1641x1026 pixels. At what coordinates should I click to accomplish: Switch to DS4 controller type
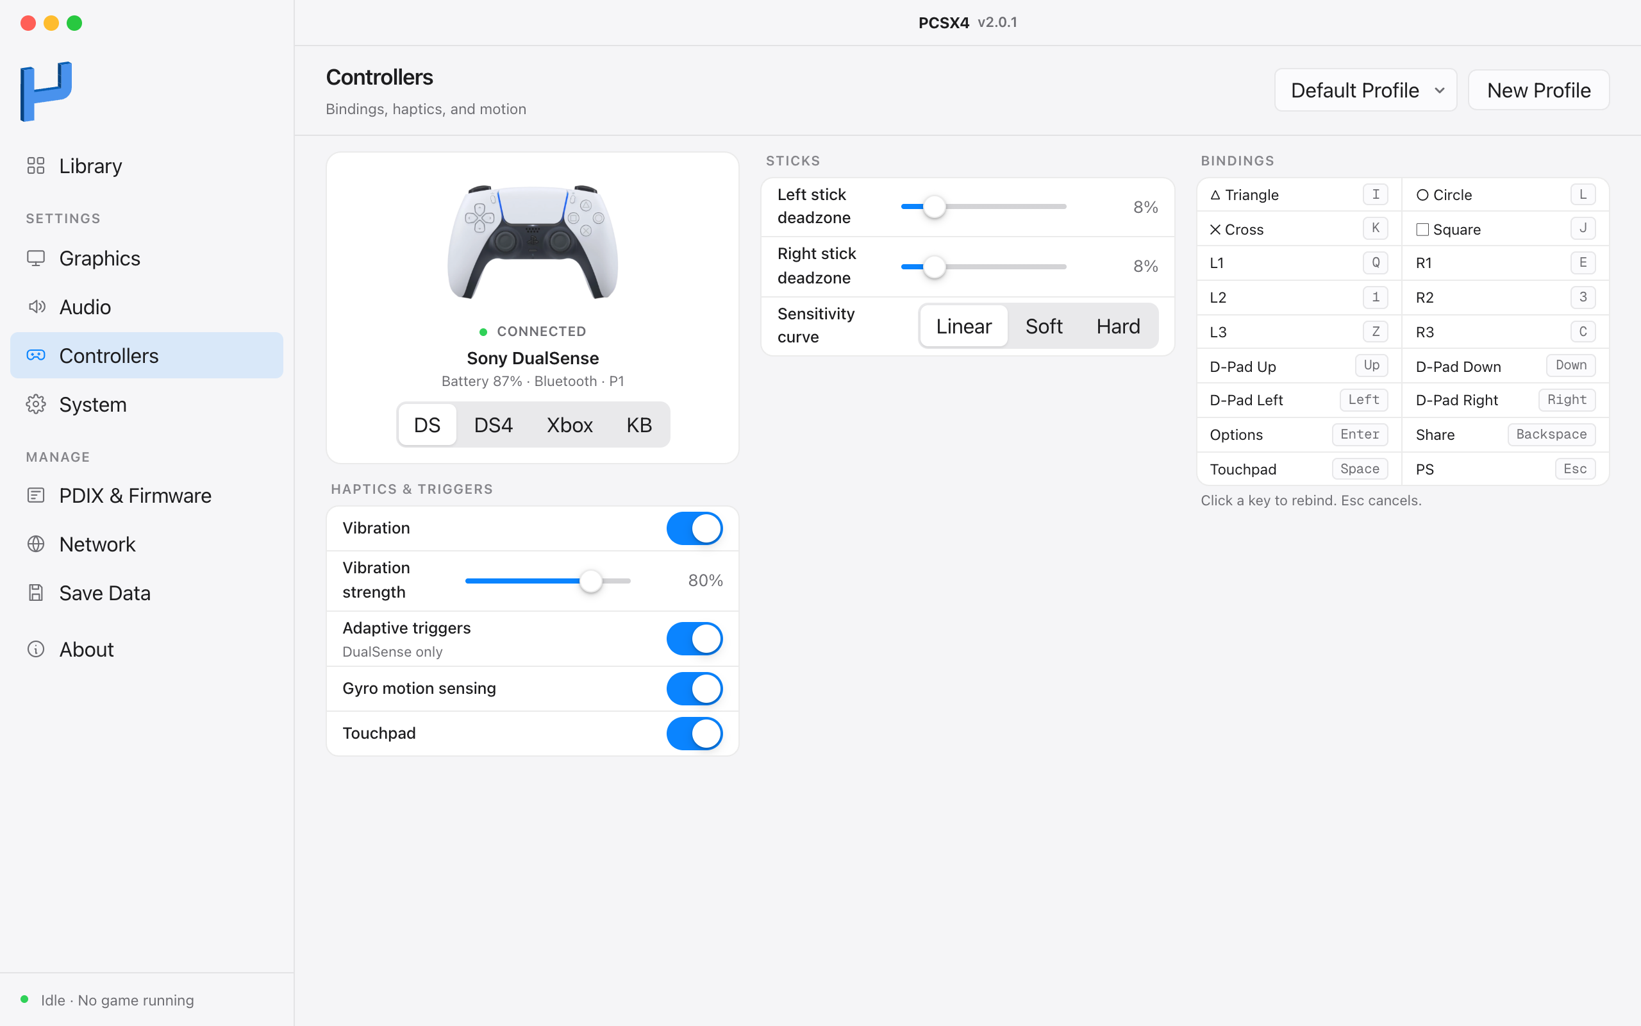pyautogui.click(x=493, y=425)
